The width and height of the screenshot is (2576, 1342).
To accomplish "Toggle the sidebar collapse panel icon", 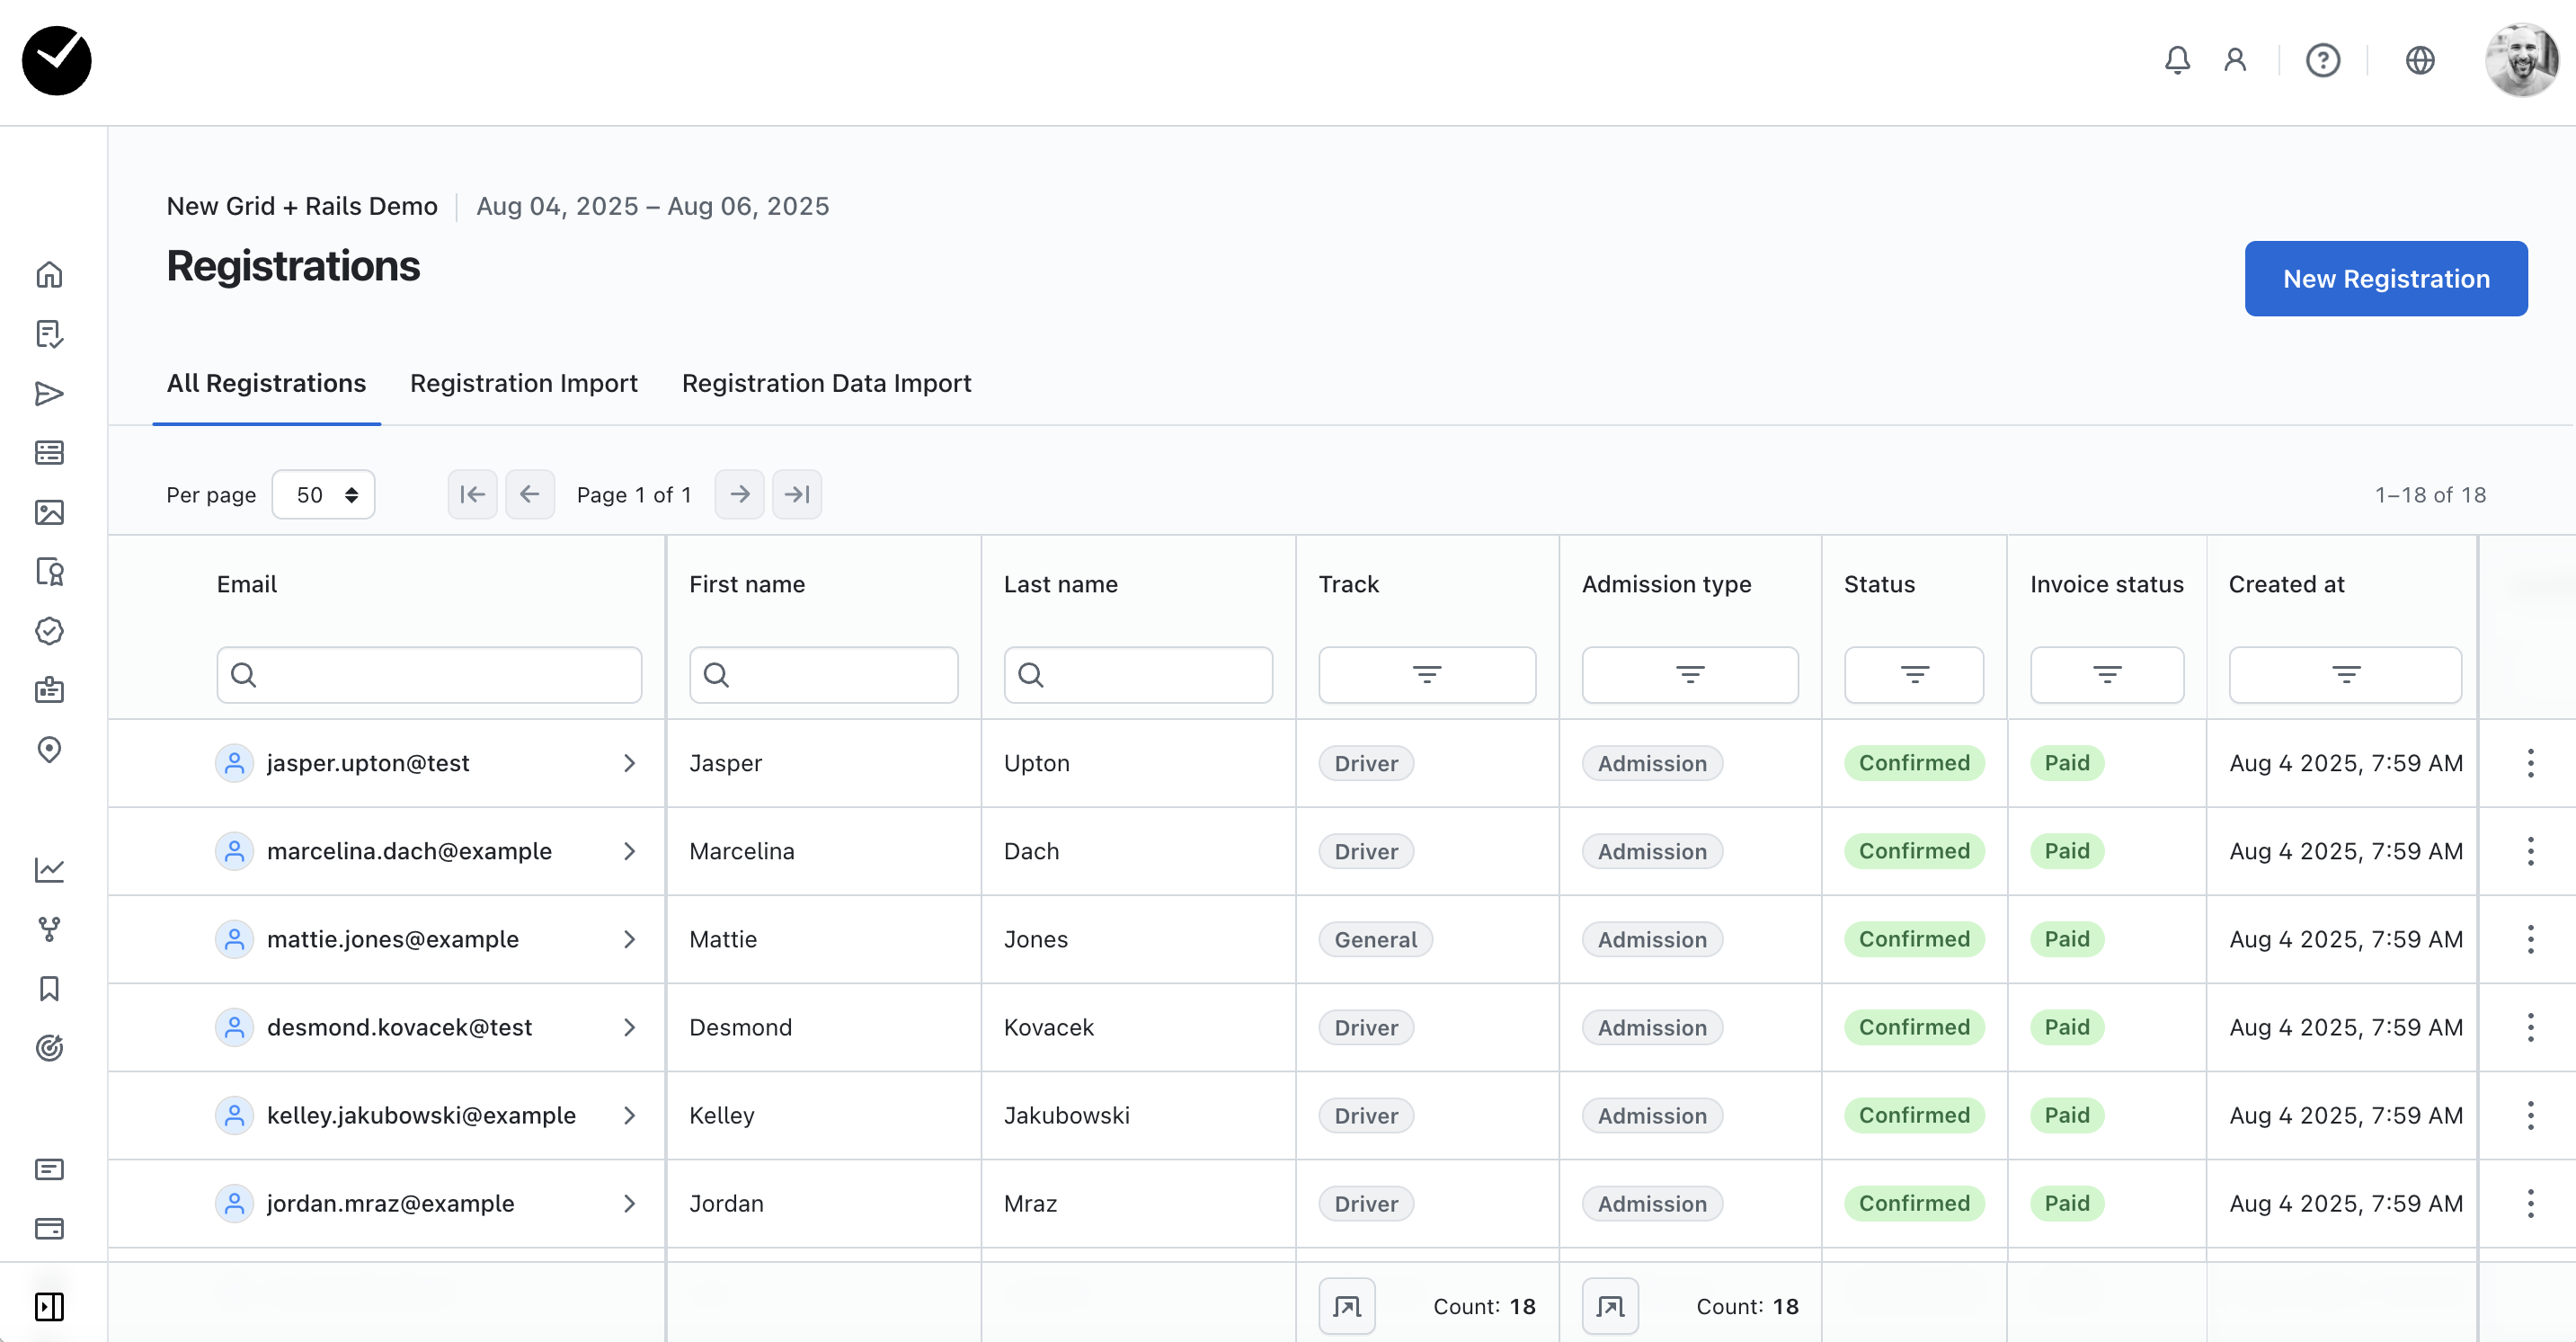I will (49, 1306).
